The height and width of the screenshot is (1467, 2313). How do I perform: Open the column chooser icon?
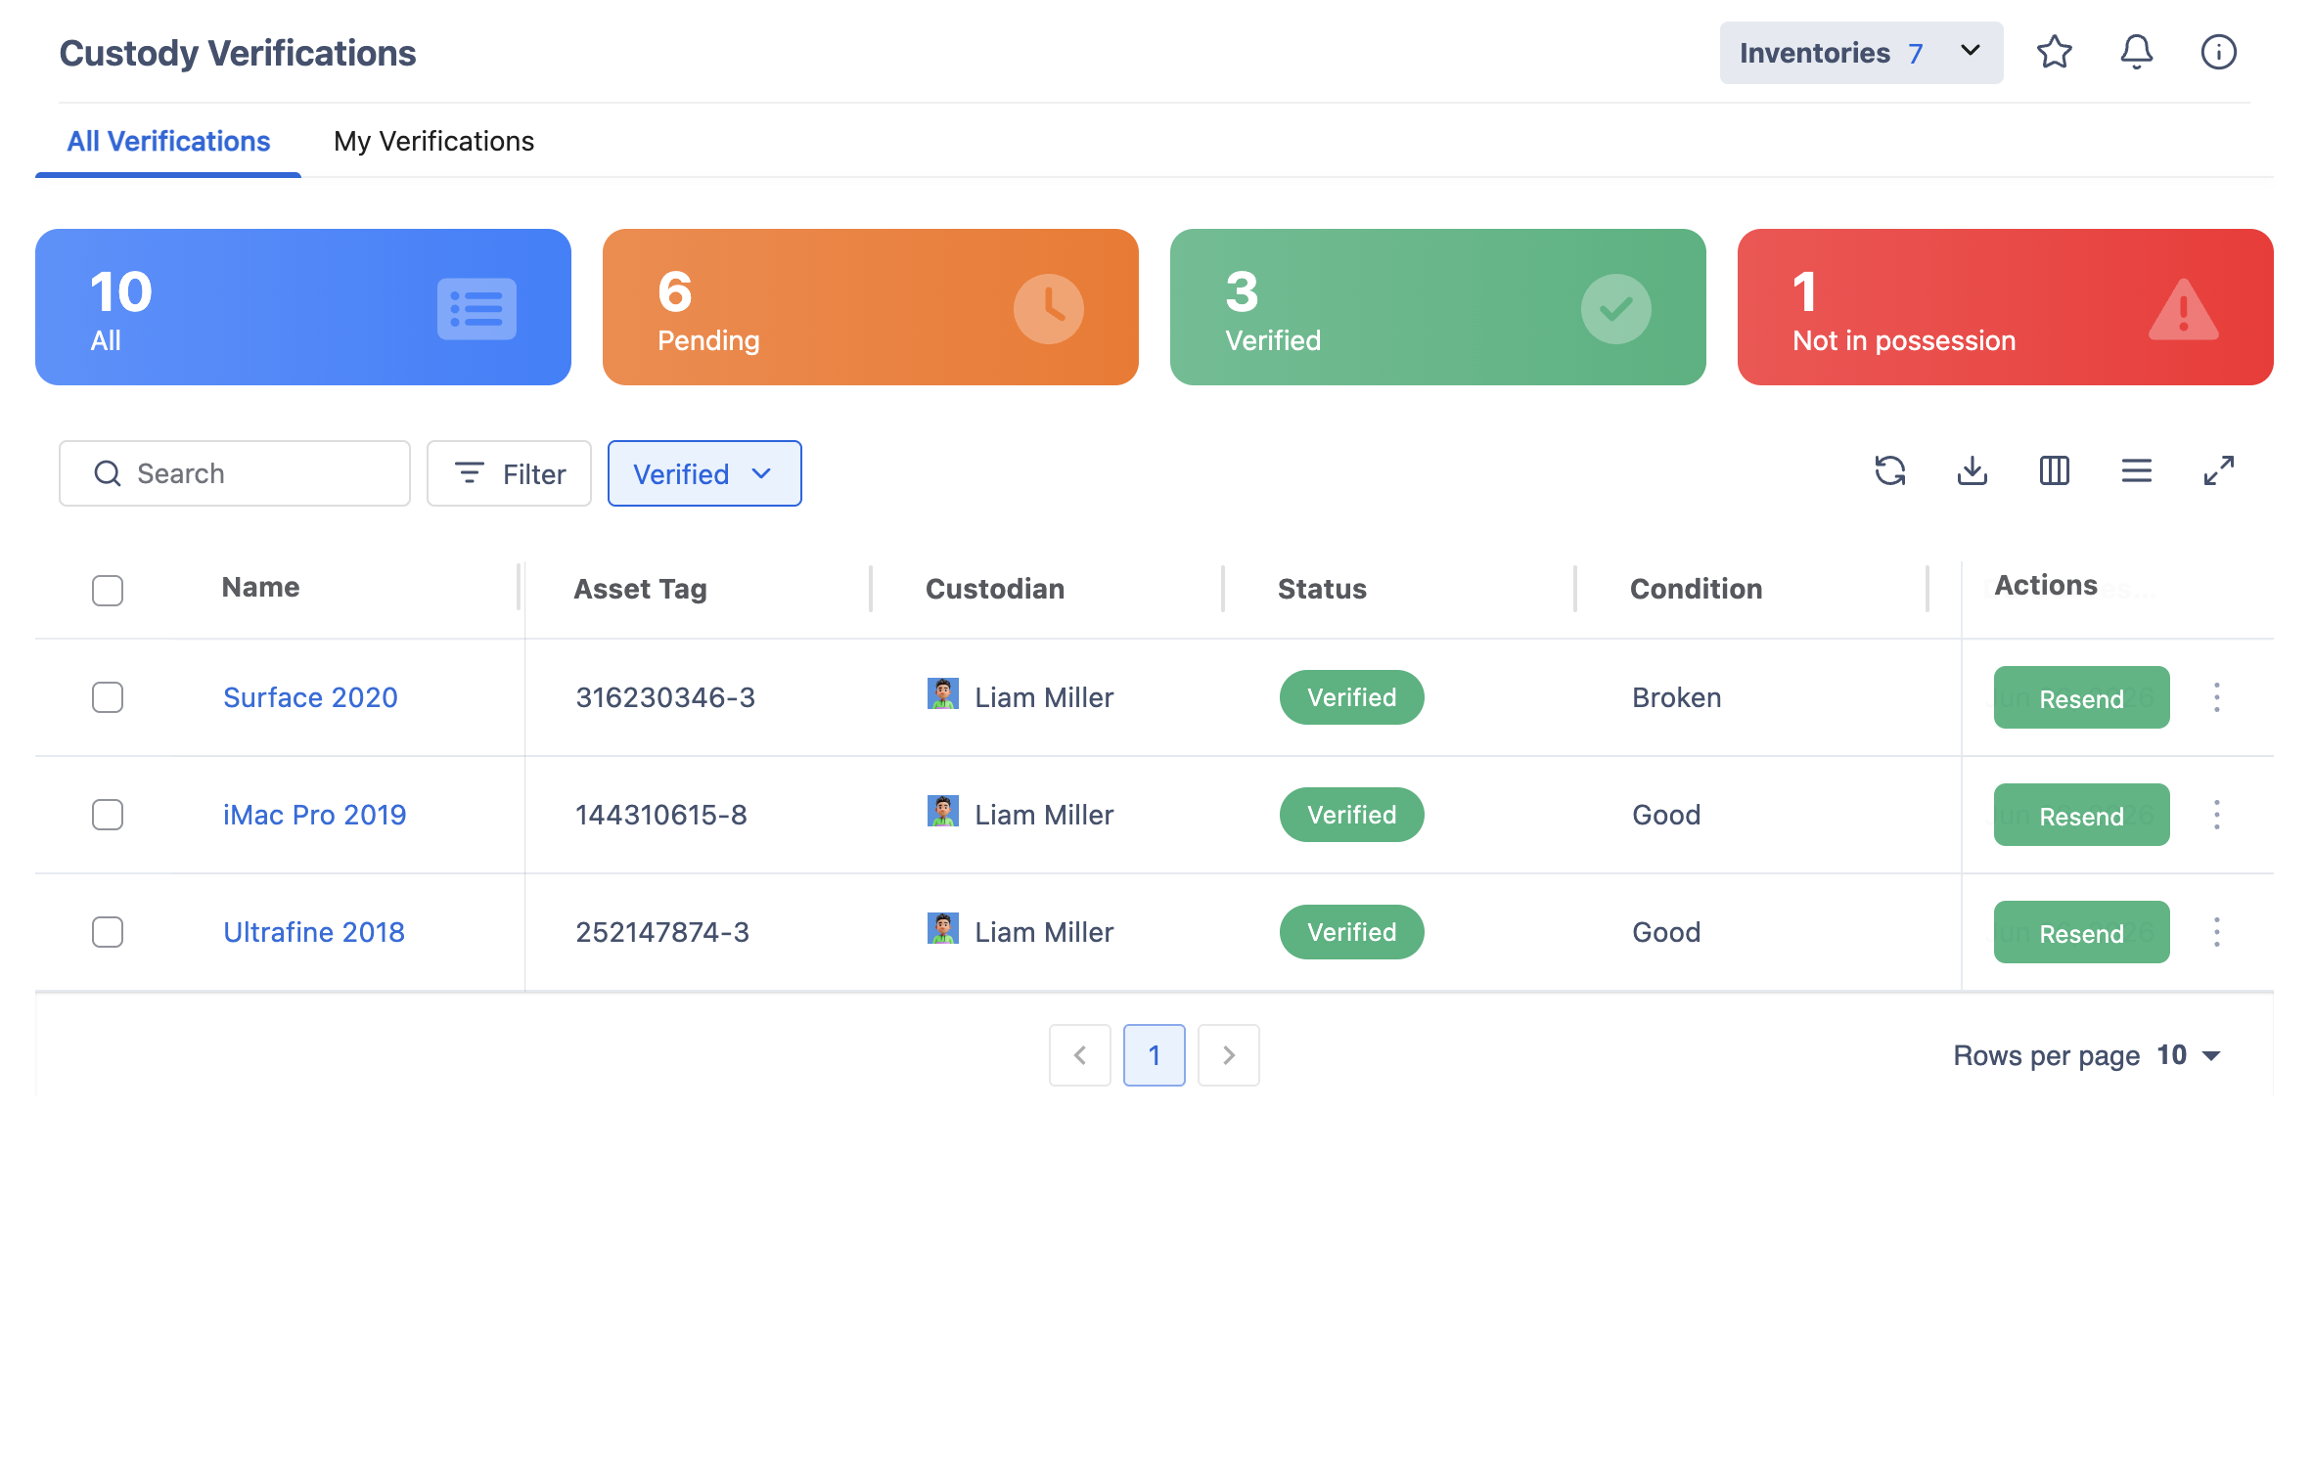pyautogui.click(x=2054, y=471)
